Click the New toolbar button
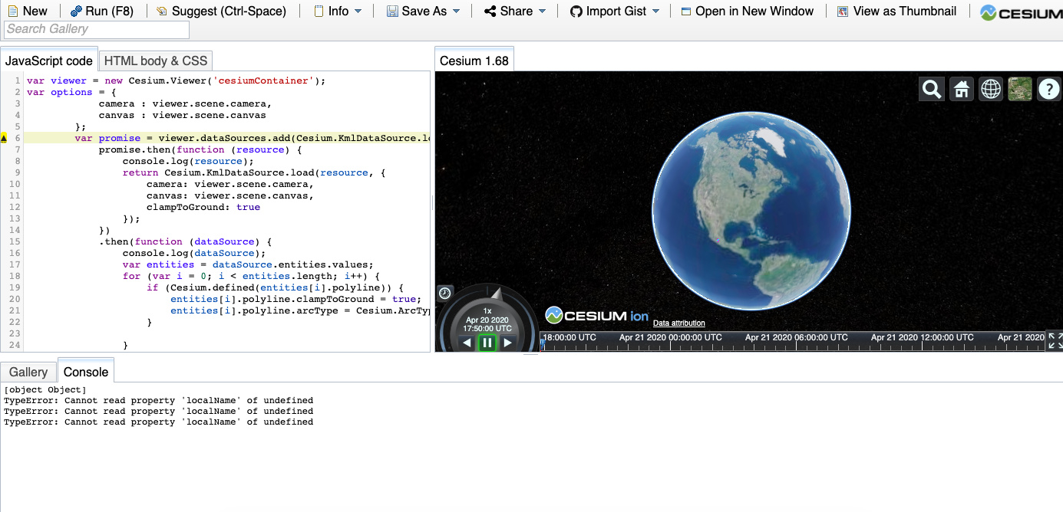 (28, 11)
